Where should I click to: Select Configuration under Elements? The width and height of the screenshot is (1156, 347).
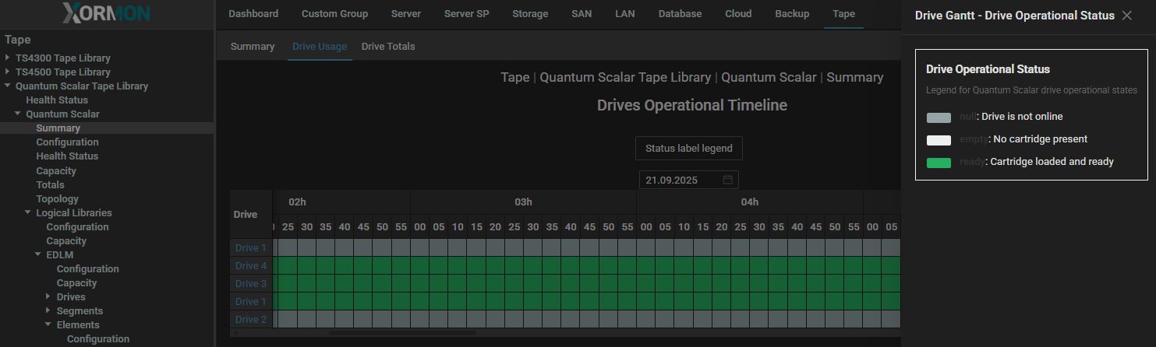(x=98, y=338)
